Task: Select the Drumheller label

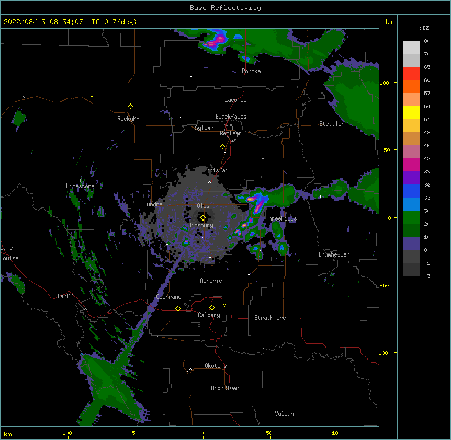Action: [334, 254]
